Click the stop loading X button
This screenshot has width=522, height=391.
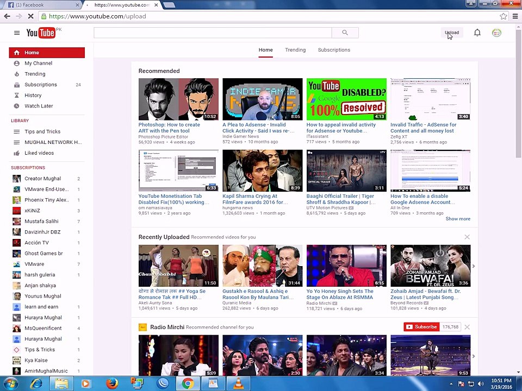coord(30,16)
